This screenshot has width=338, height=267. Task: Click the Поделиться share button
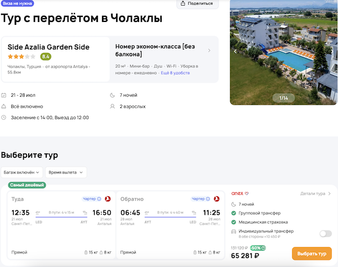[198, 3]
